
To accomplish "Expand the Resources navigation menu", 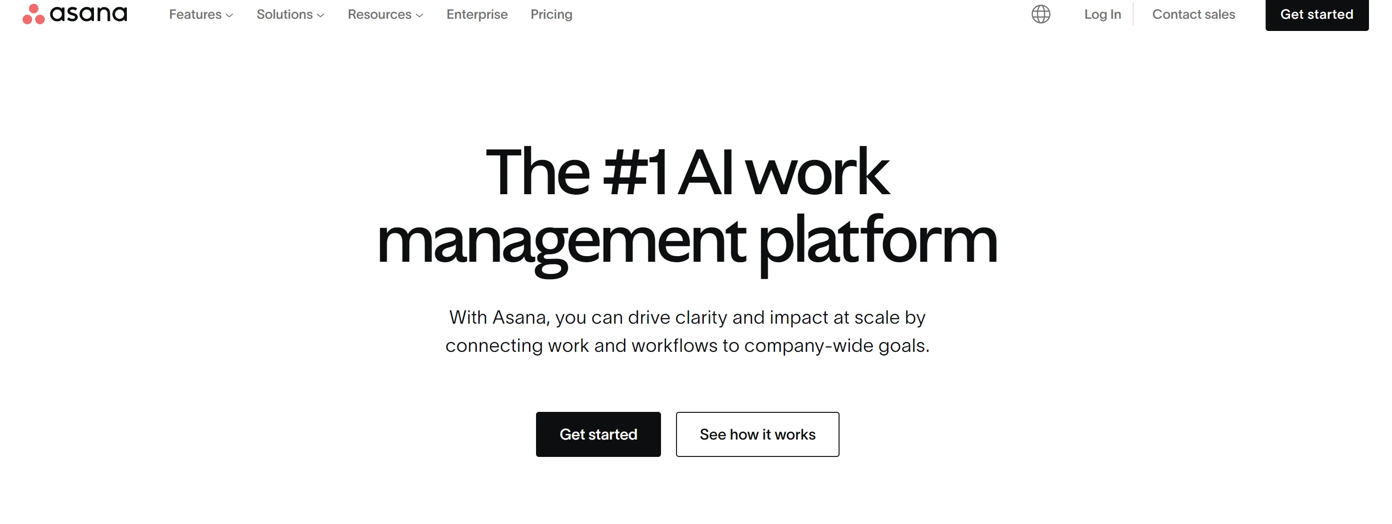I will pos(383,14).
